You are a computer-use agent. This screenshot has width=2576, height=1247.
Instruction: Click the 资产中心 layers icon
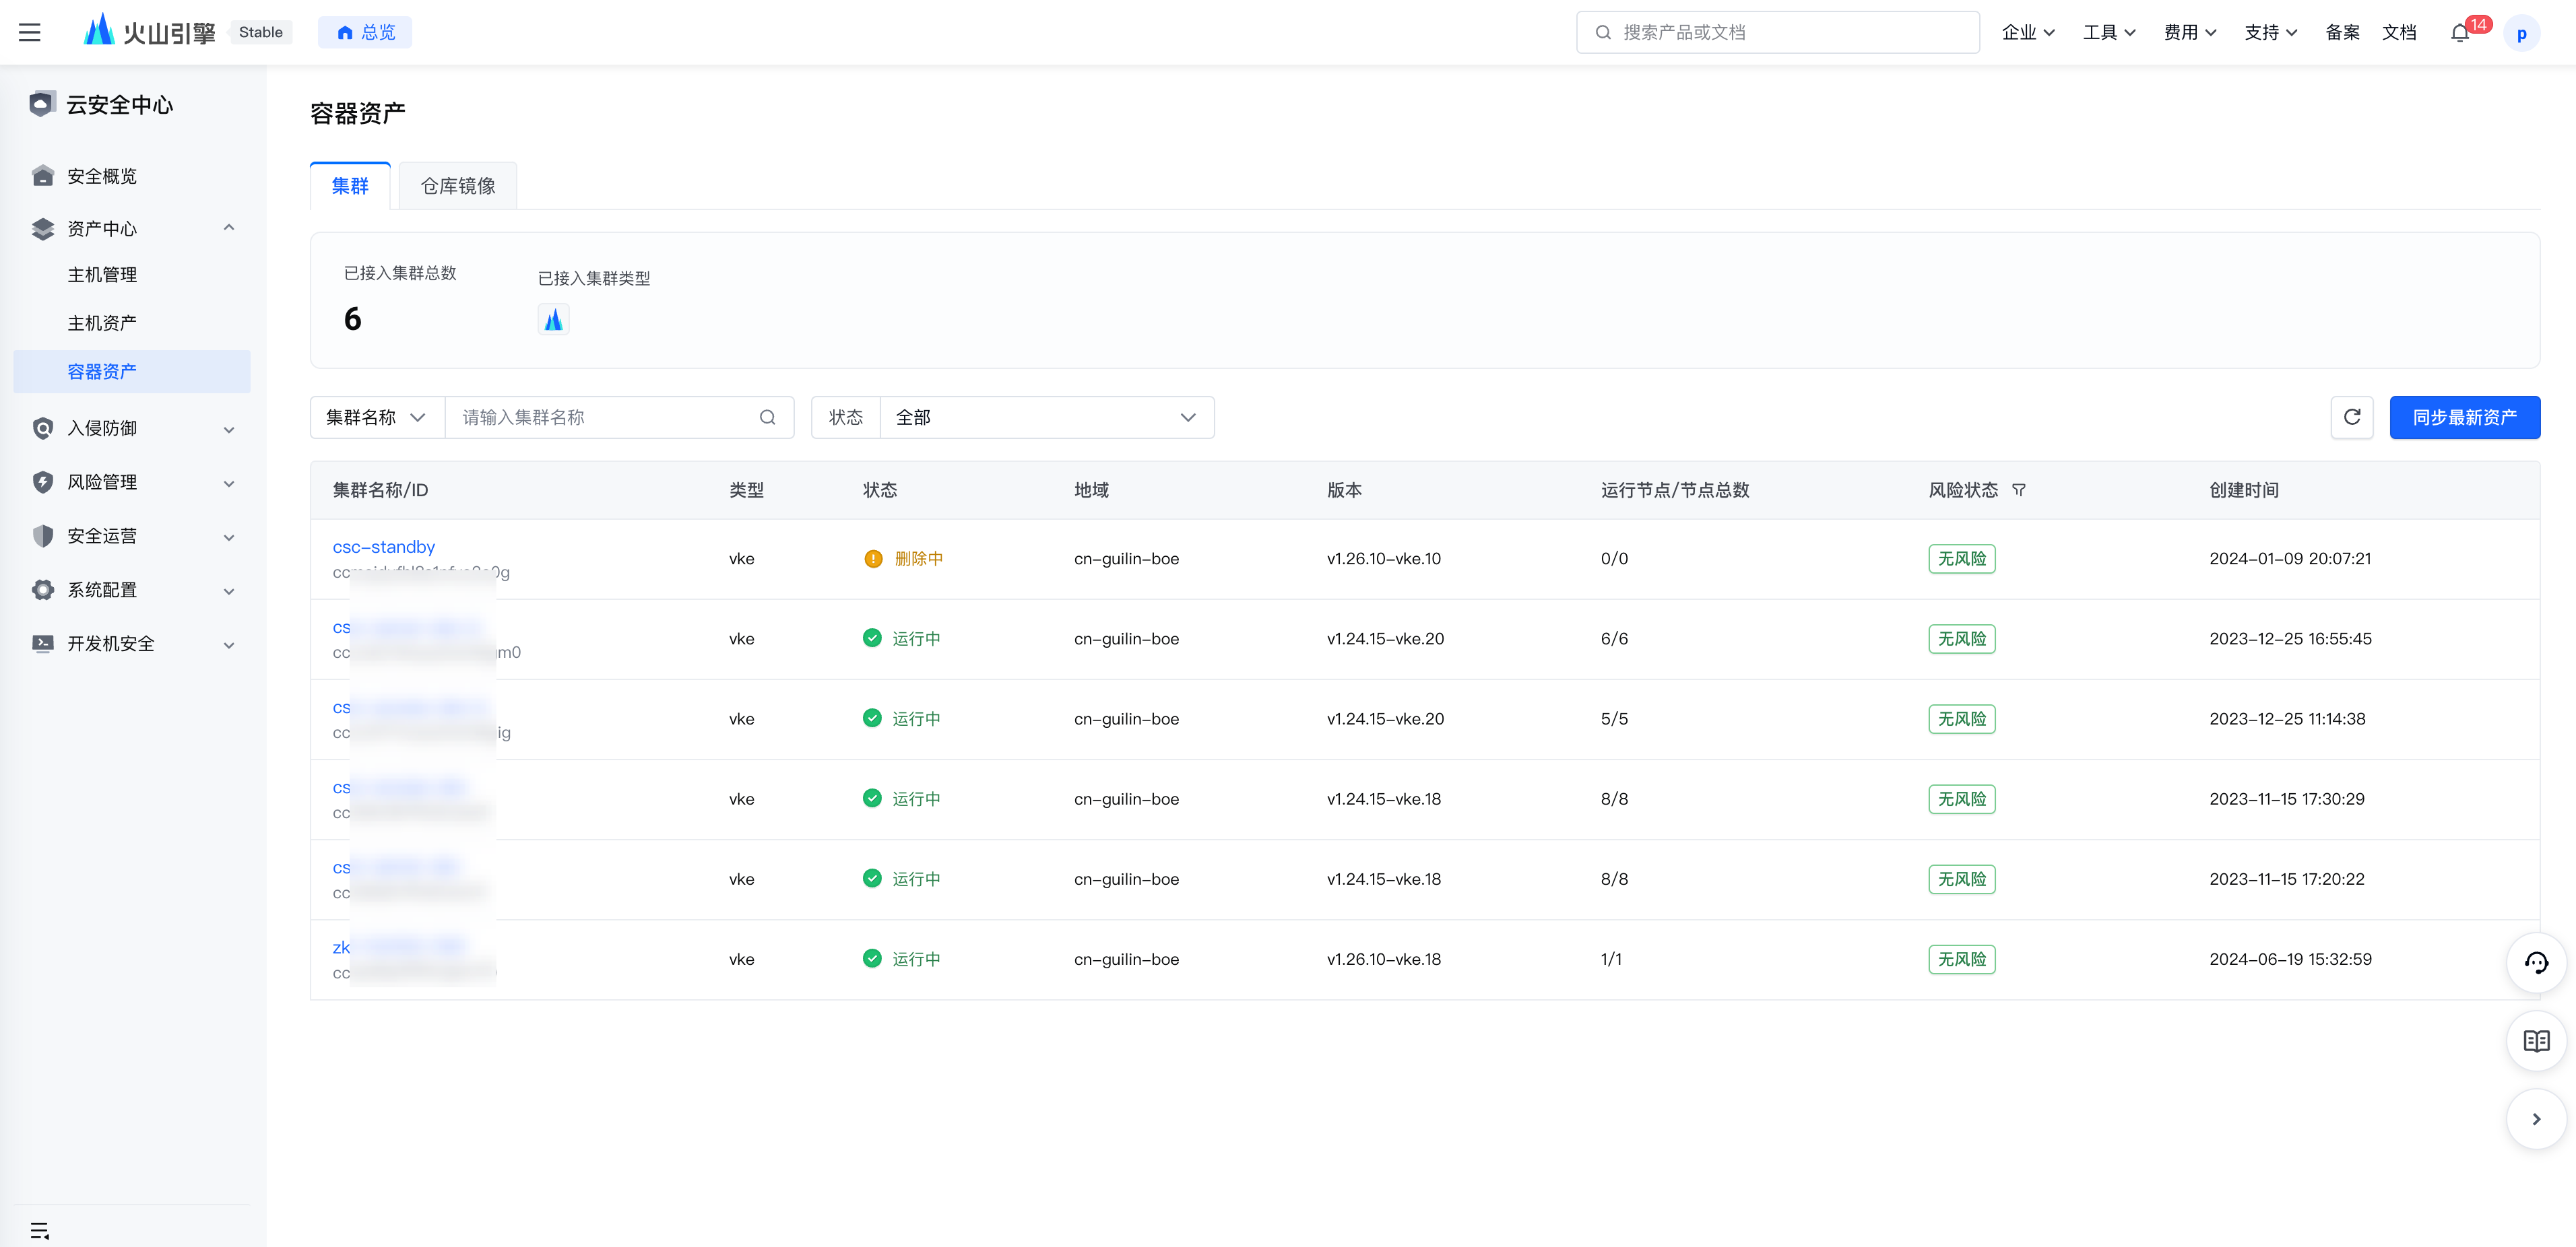point(42,229)
